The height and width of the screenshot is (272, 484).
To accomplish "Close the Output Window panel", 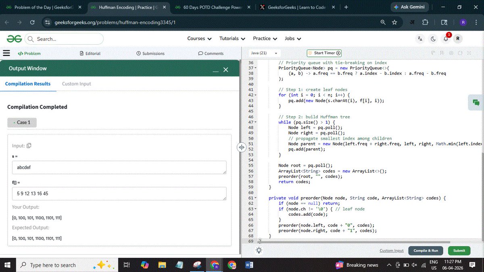I will tap(226, 70).
